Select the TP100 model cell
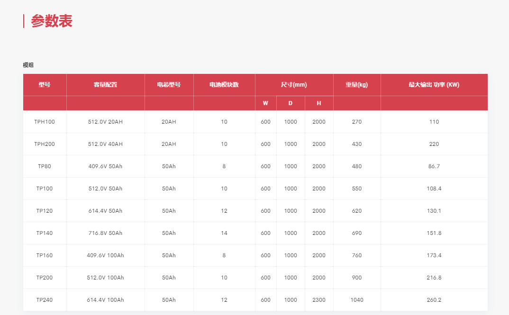509x315 pixels. (45, 189)
